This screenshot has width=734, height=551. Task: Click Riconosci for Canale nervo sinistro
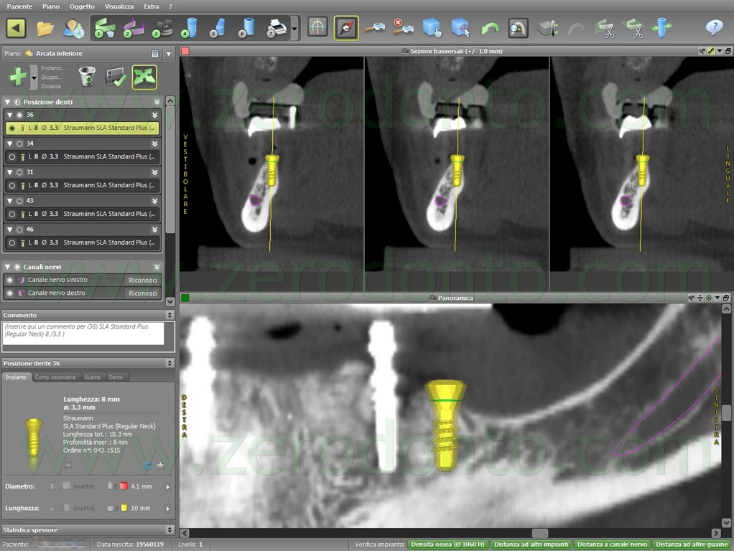pyautogui.click(x=143, y=280)
